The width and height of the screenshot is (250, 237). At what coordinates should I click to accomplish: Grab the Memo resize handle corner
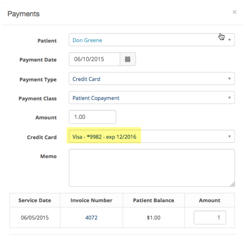coord(232,184)
